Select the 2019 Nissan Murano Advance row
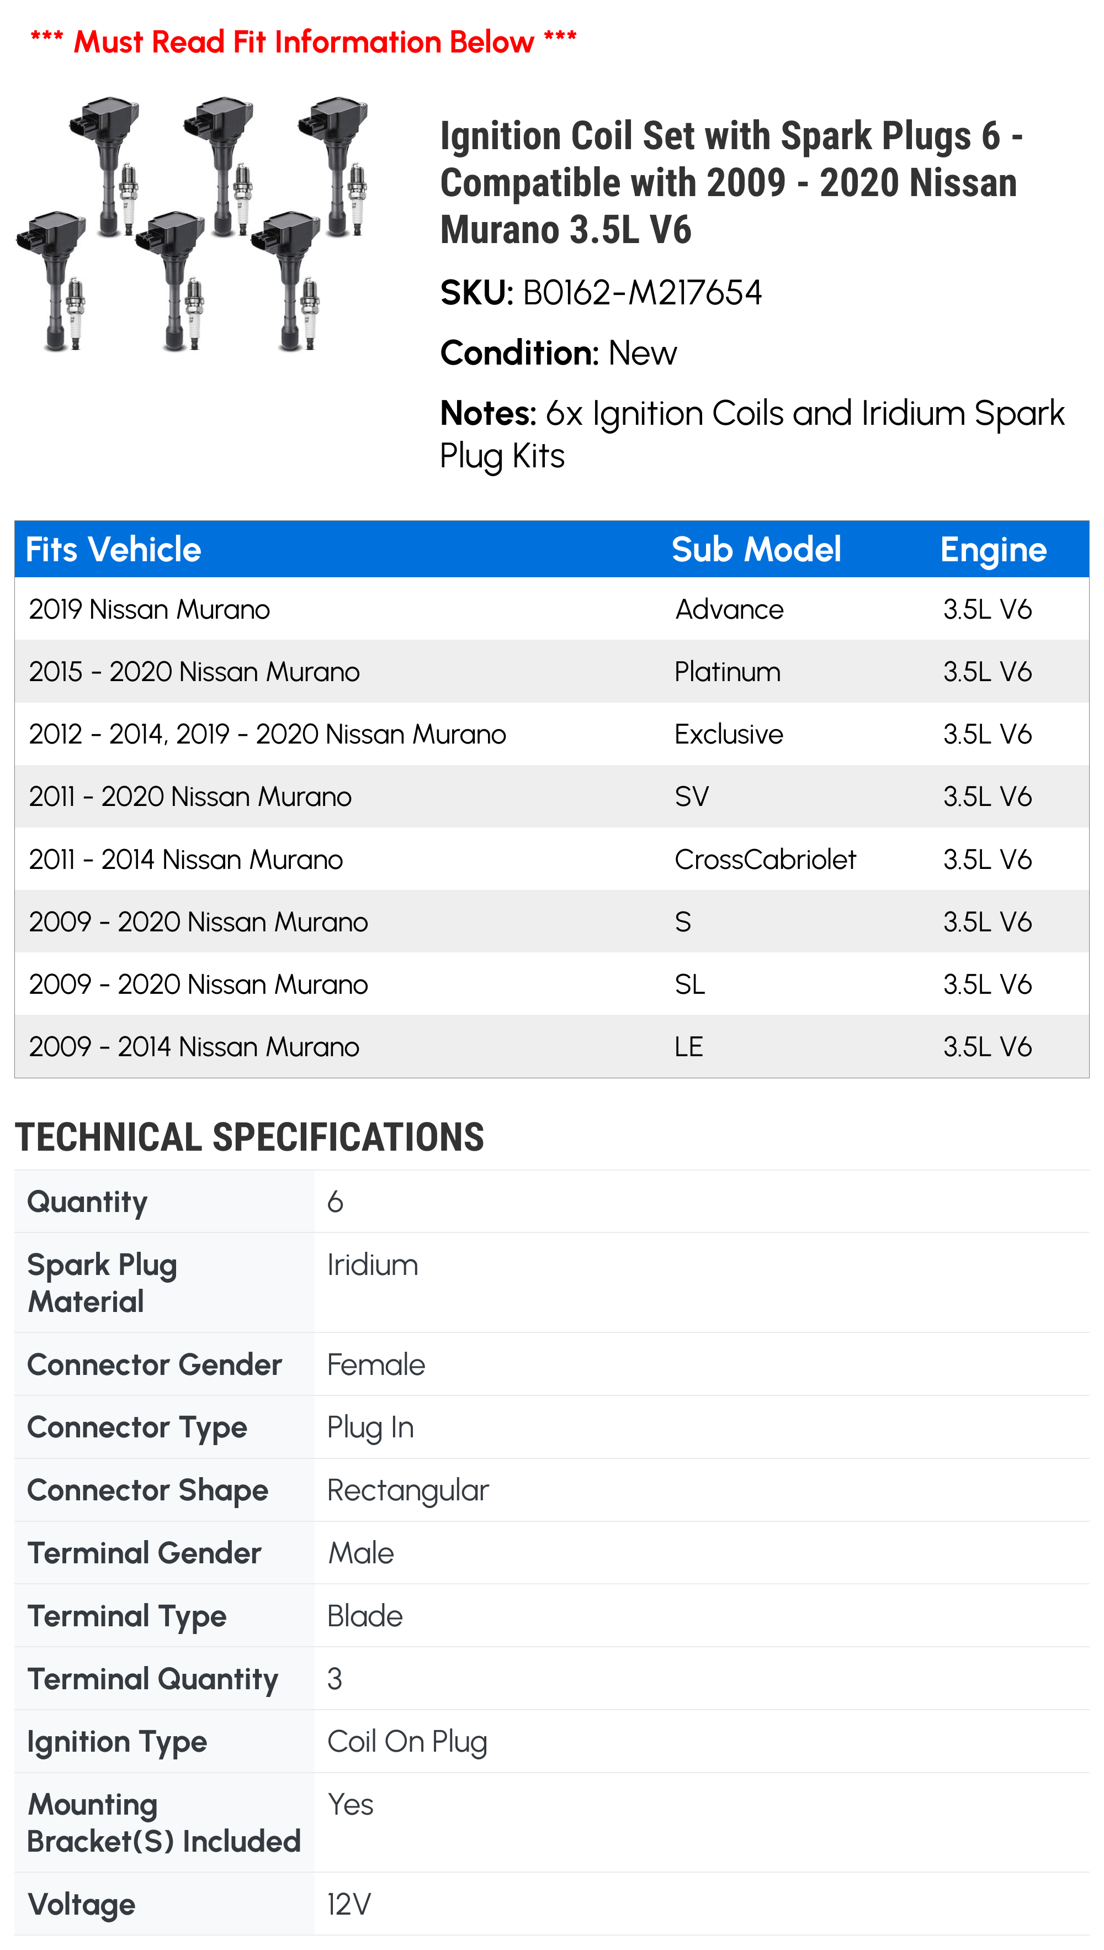Viewport: 1104px width, 1950px height. (x=552, y=609)
